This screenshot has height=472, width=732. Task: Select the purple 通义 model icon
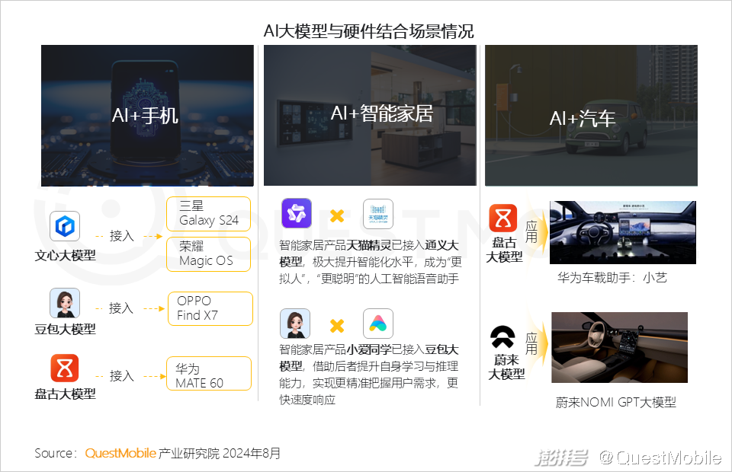click(x=297, y=214)
